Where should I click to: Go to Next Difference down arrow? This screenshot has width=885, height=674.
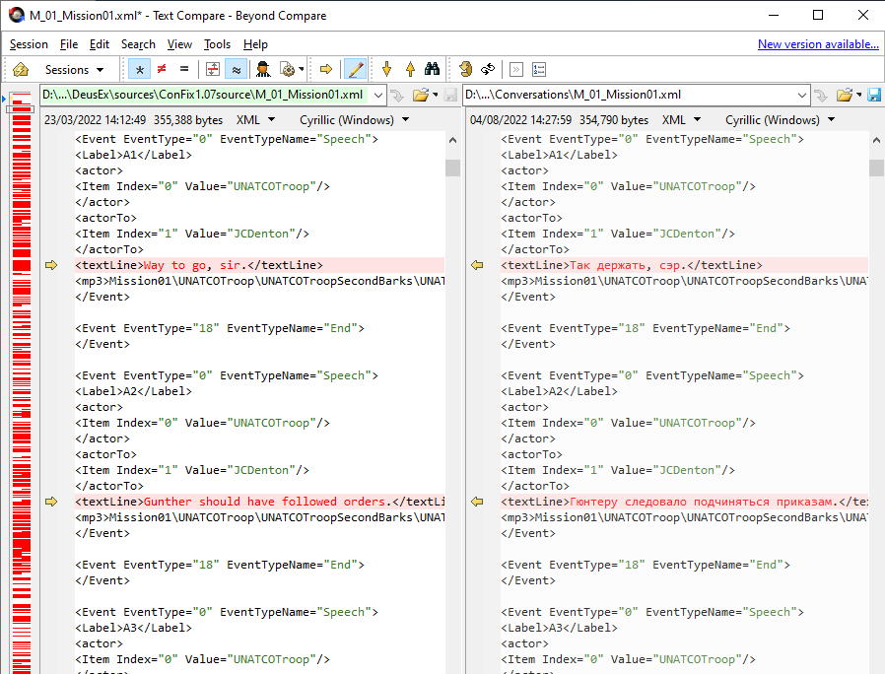click(386, 69)
